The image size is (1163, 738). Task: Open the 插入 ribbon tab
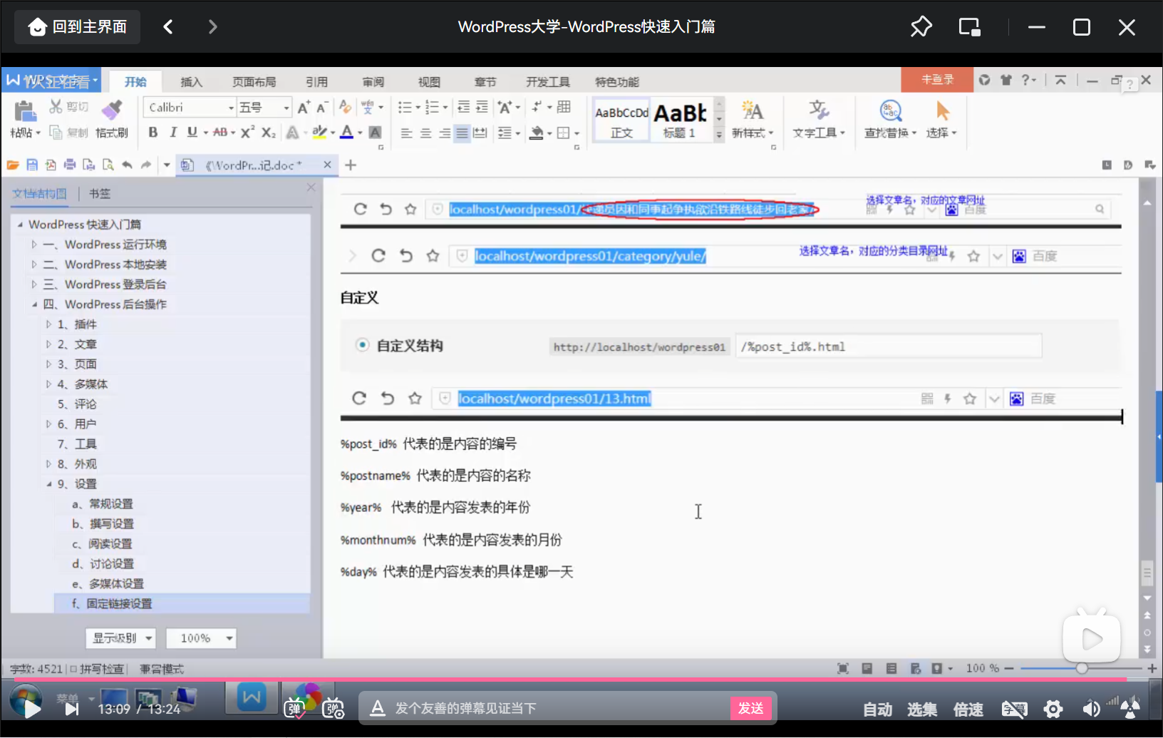pyautogui.click(x=191, y=82)
